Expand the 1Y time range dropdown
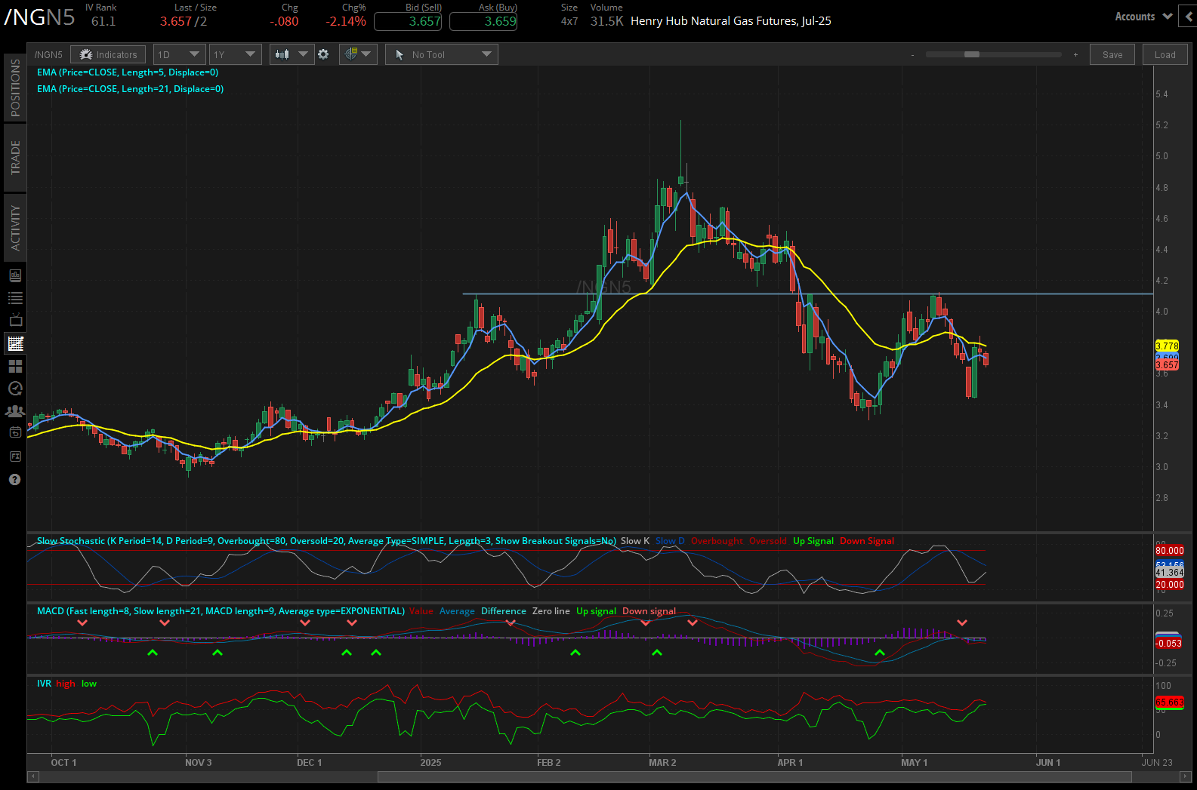Screen dimensions: 1197x790 (x=235, y=54)
